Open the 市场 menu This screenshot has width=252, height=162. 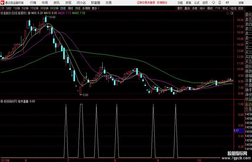45,3
